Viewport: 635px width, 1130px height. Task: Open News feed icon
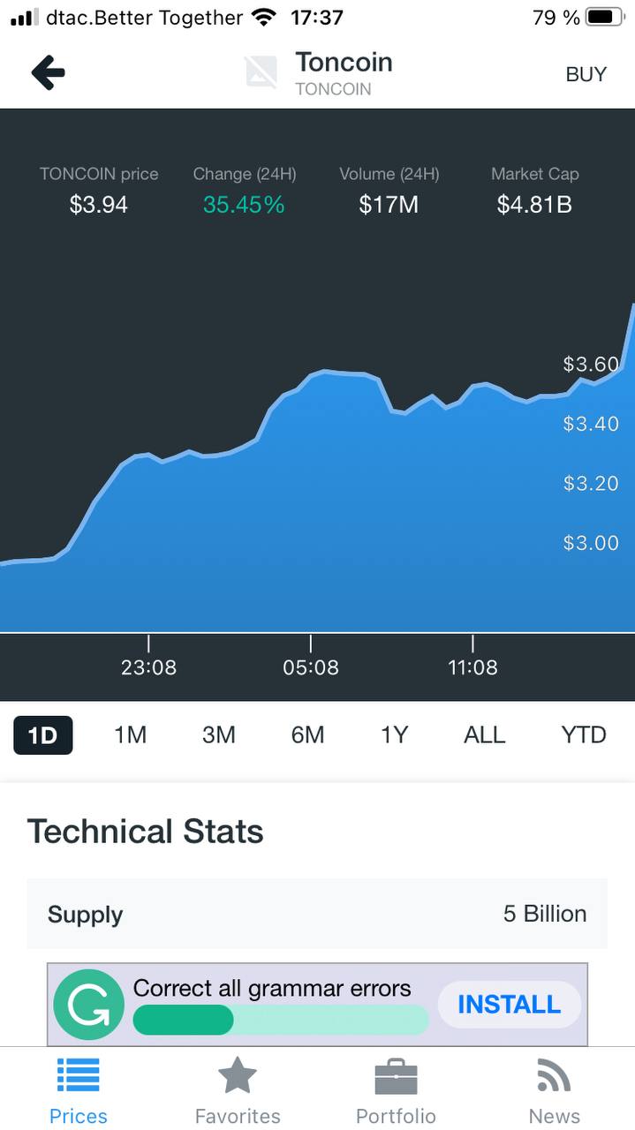click(554, 1076)
